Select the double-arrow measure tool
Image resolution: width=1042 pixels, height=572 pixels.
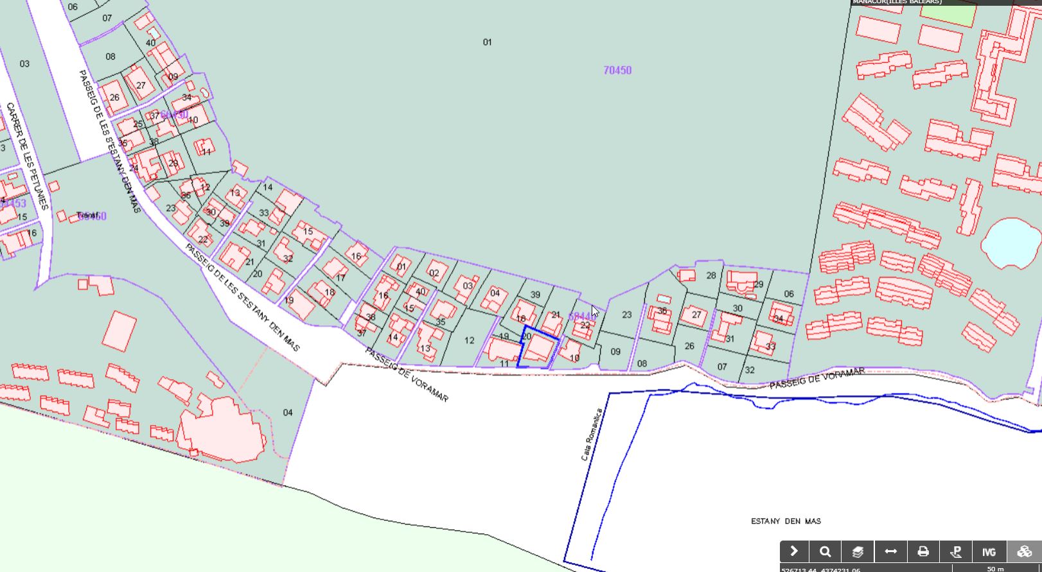click(890, 551)
